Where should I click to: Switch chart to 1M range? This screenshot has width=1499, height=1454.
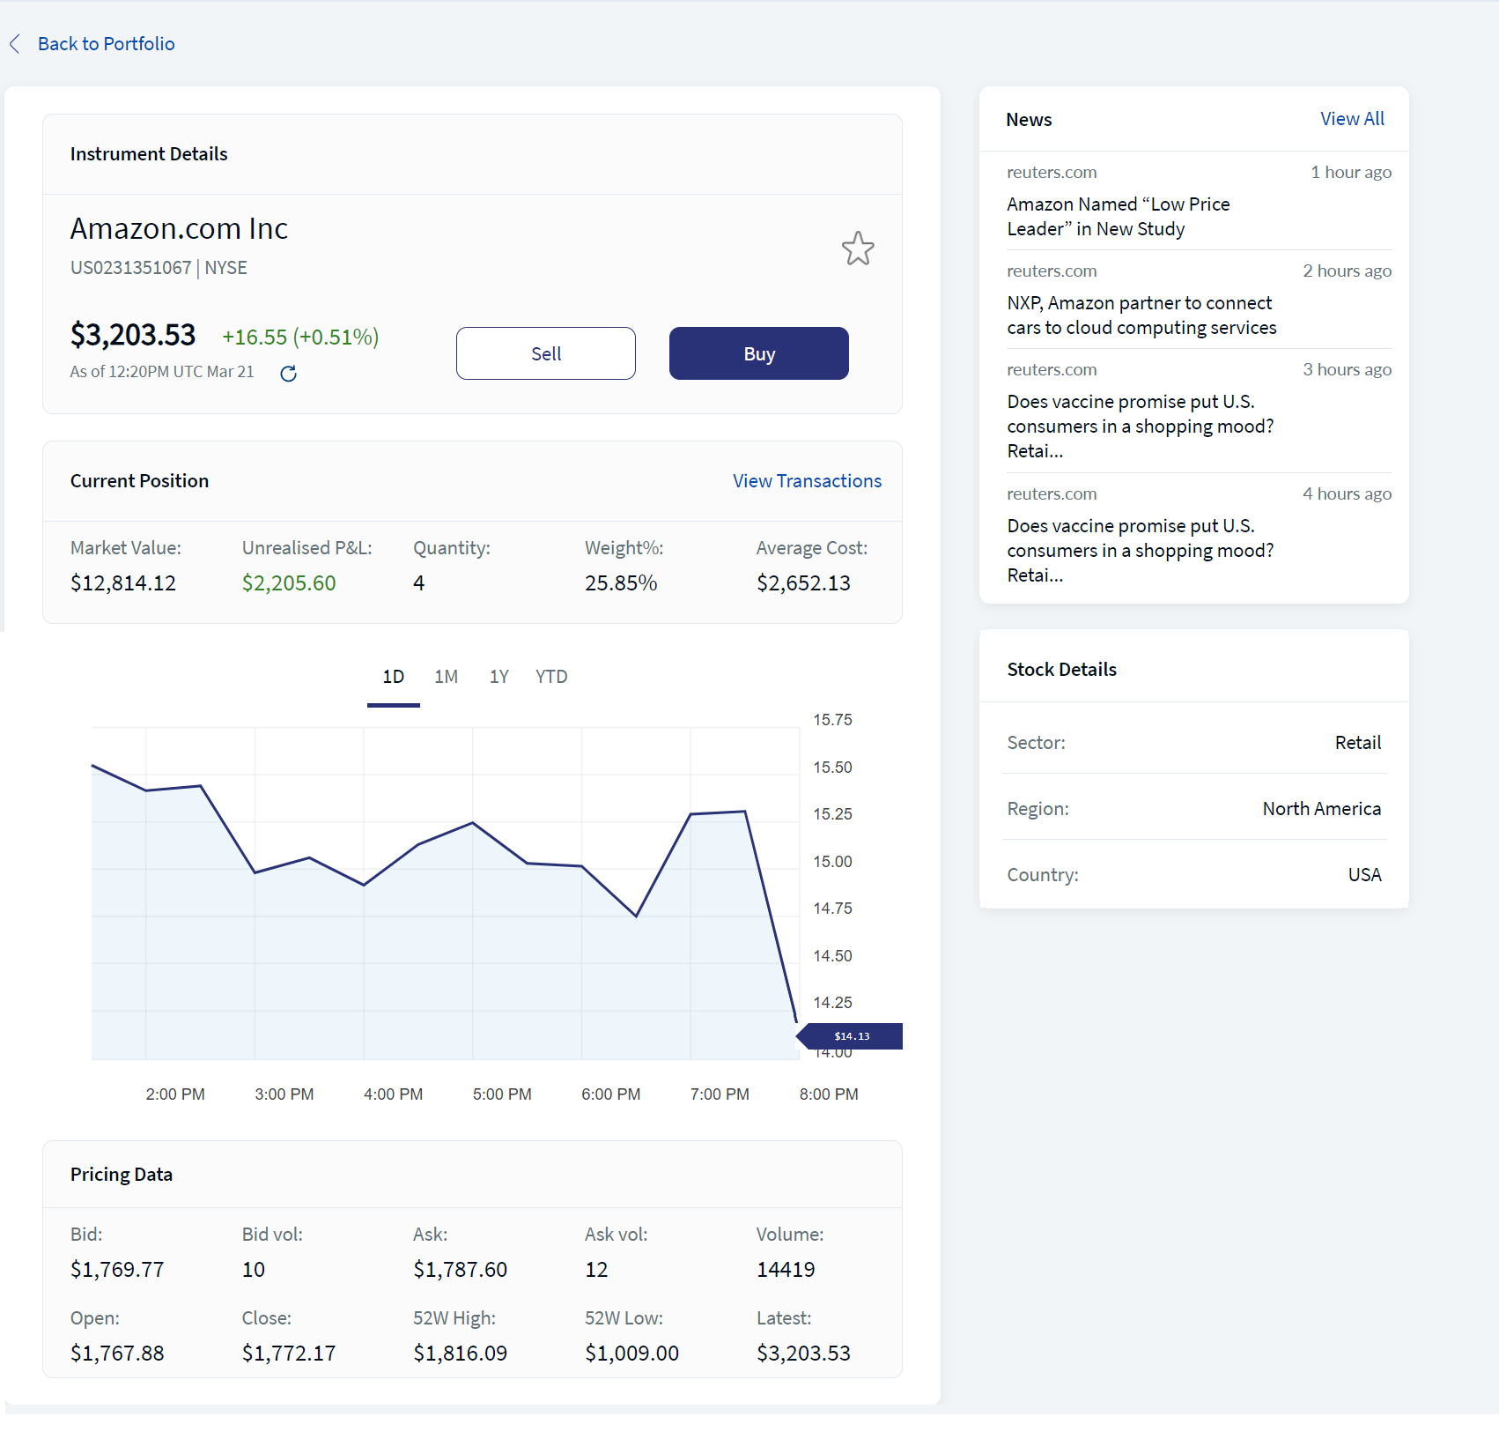pyautogui.click(x=447, y=677)
